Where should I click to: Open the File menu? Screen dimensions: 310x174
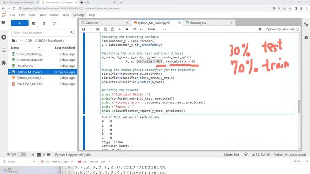tap(13, 15)
